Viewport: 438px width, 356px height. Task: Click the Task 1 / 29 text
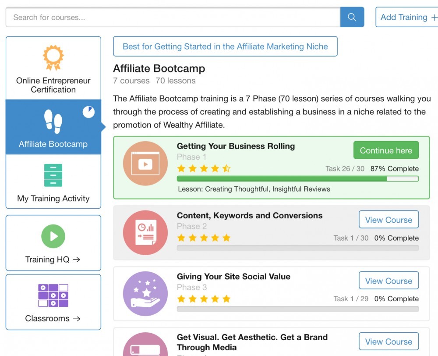pos(351,299)
